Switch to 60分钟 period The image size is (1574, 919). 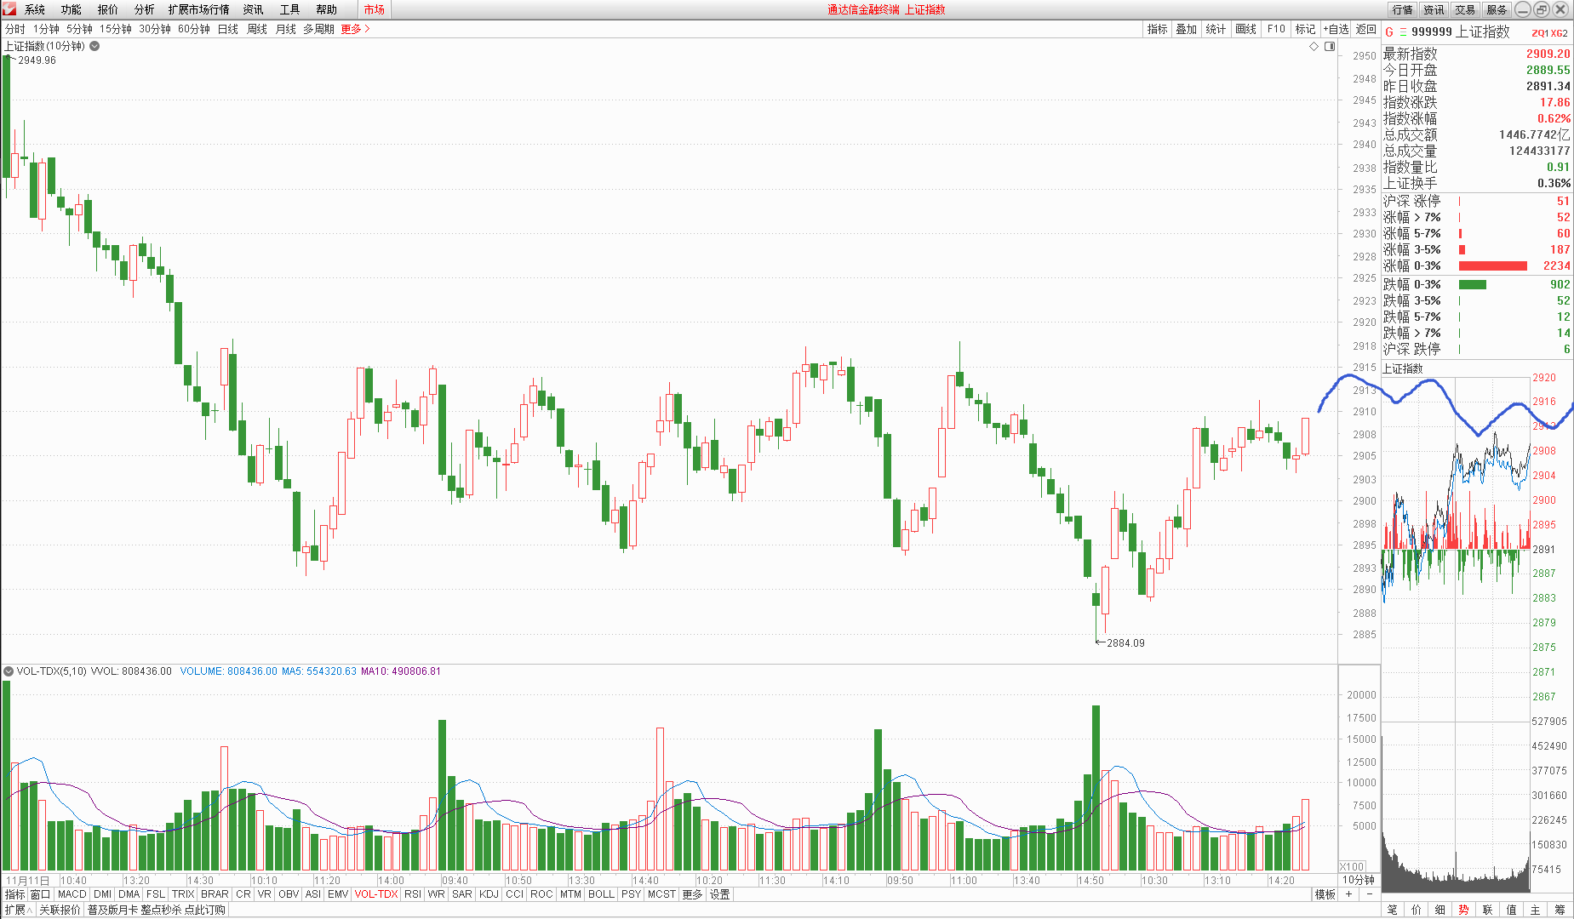[193, 29]
